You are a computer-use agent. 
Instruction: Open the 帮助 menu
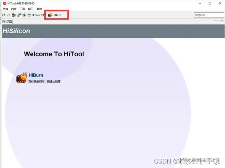point(39,9)
